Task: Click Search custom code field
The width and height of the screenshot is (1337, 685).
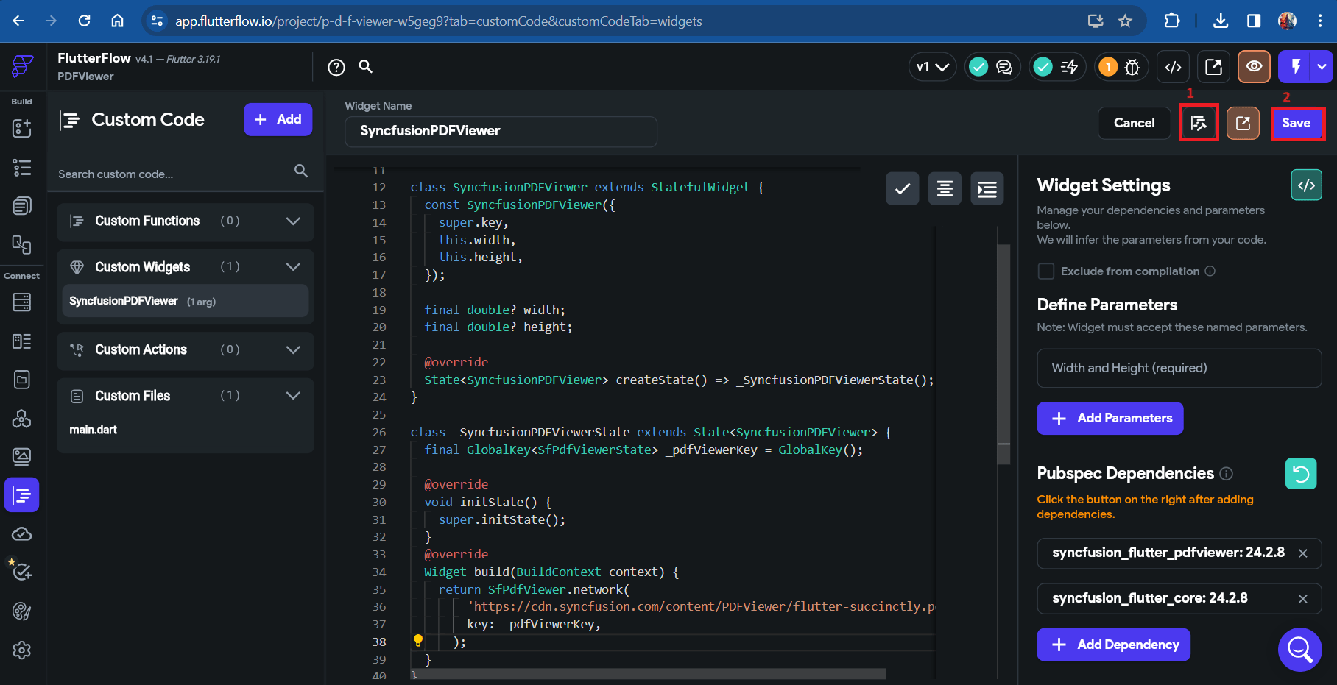Action: pyautogui.click(x=173, y=174)
